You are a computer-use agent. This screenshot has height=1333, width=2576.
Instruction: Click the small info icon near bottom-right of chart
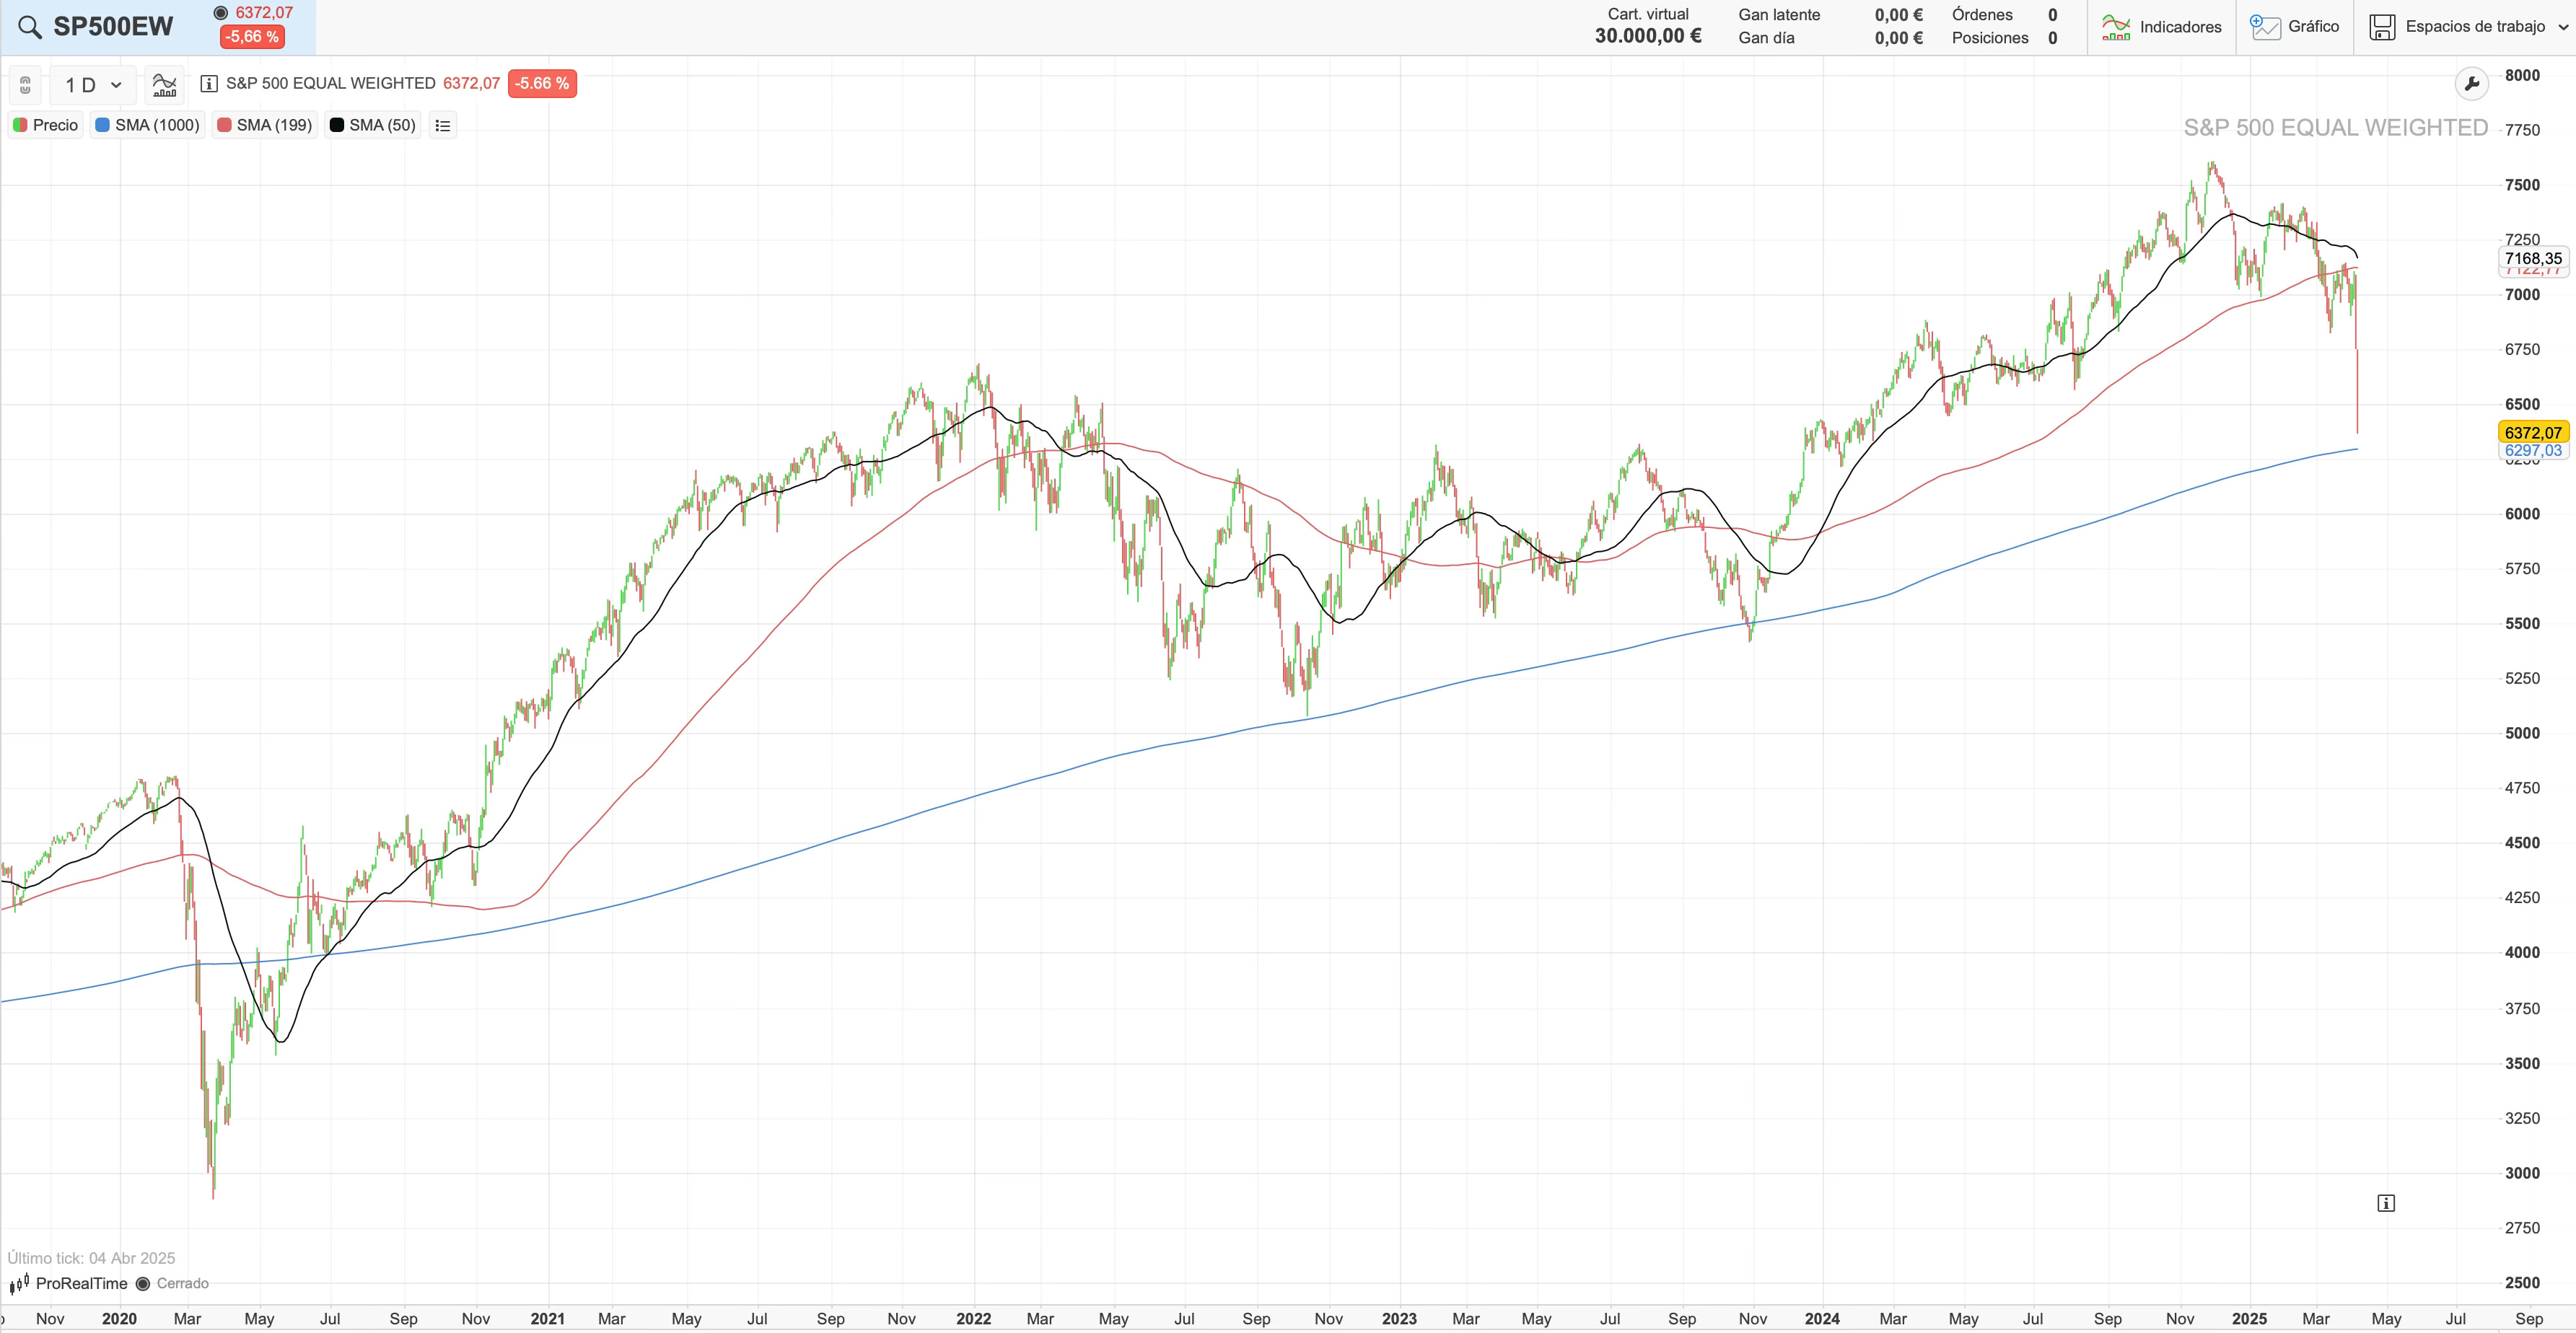tap(2386, 1203)
